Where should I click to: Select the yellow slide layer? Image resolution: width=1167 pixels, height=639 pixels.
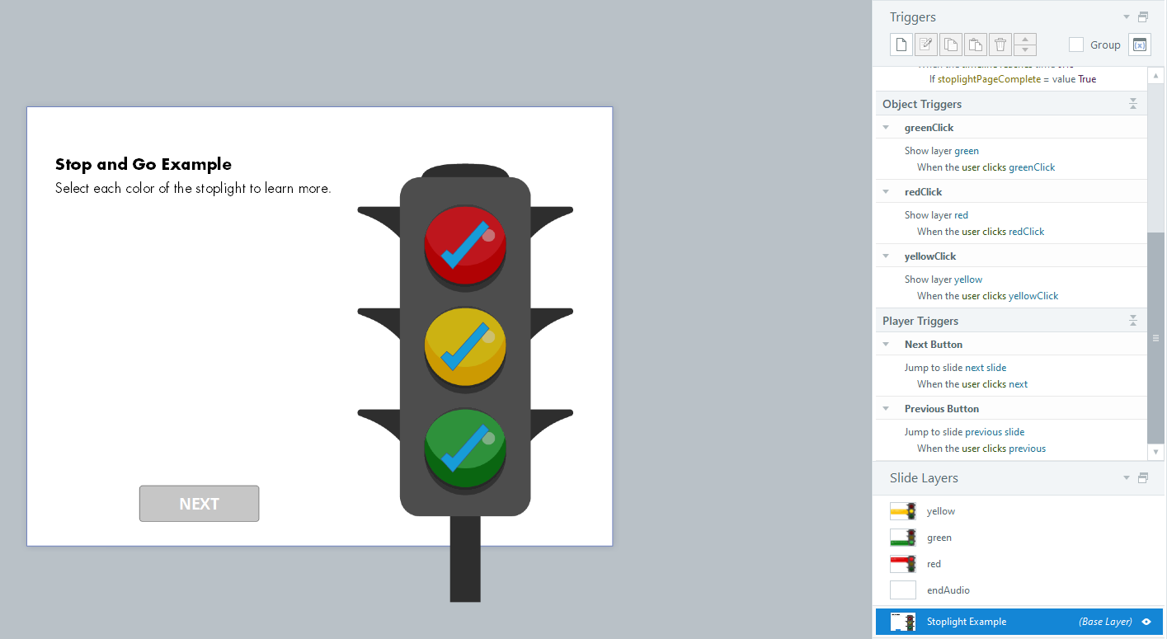pyautogui.click(x=941, y=510)
